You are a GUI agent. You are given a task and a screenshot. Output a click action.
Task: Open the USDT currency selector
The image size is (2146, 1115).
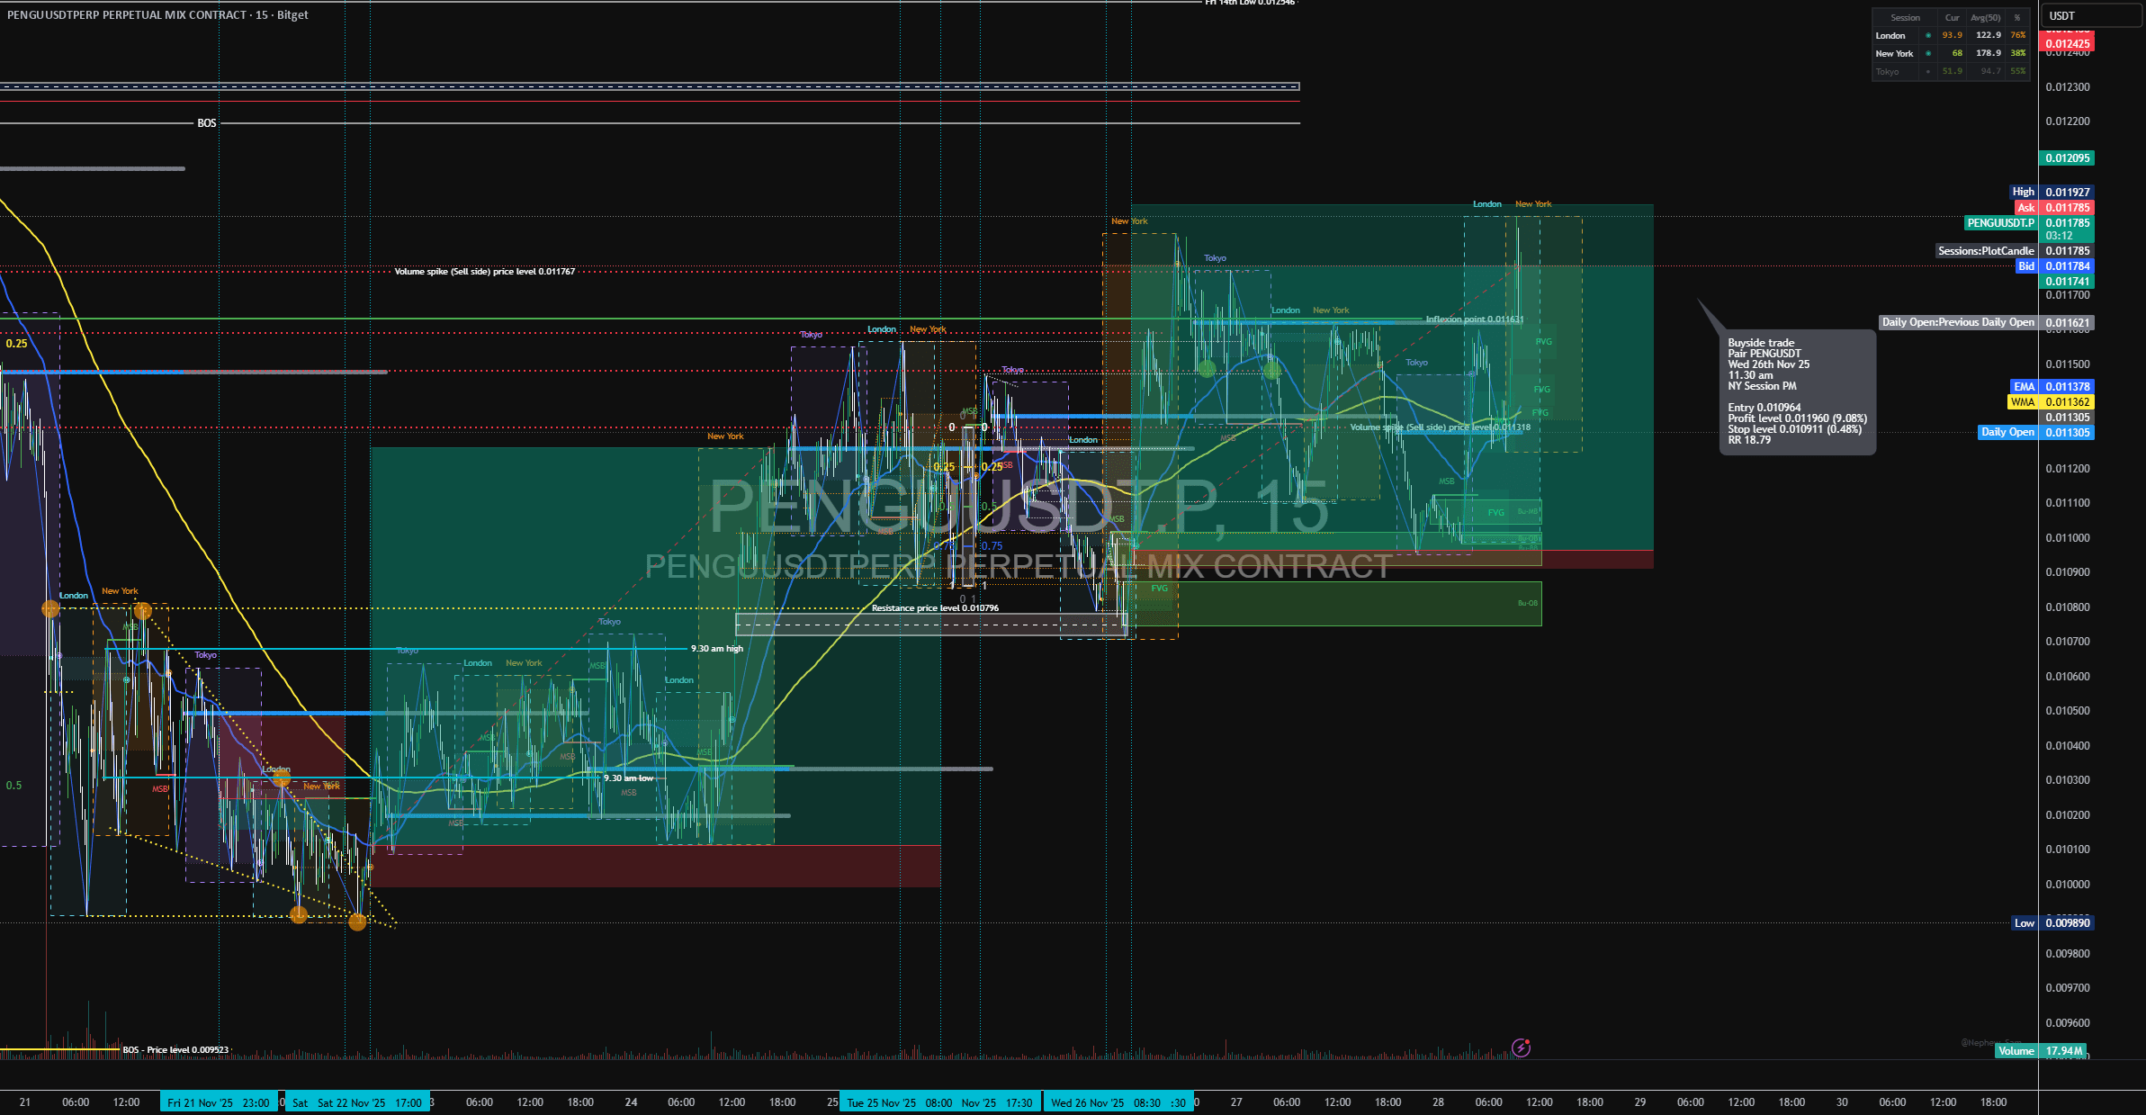(2089, 15)
